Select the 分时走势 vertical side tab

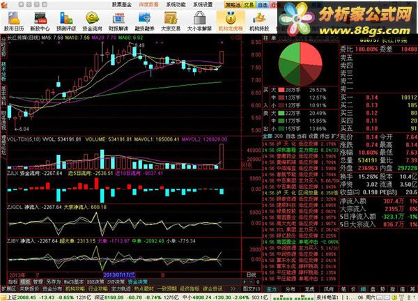pos(3,47)
